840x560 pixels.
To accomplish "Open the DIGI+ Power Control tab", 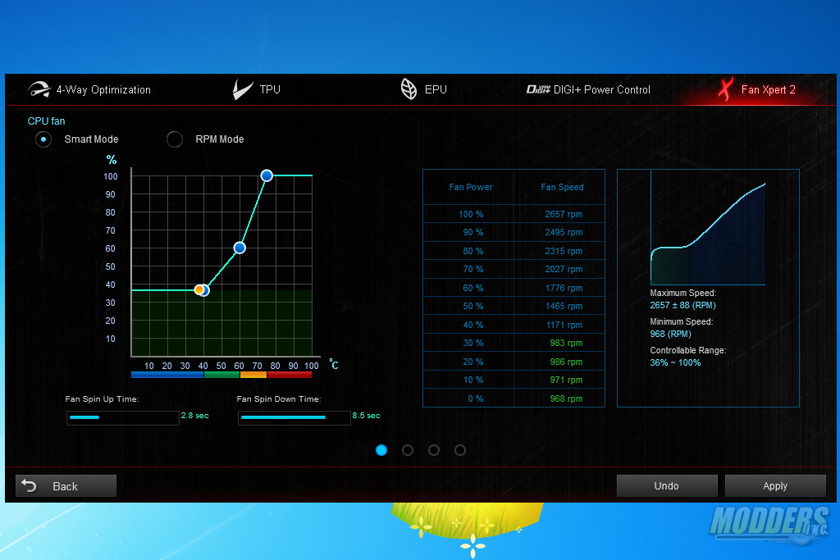I will point(588,89).
